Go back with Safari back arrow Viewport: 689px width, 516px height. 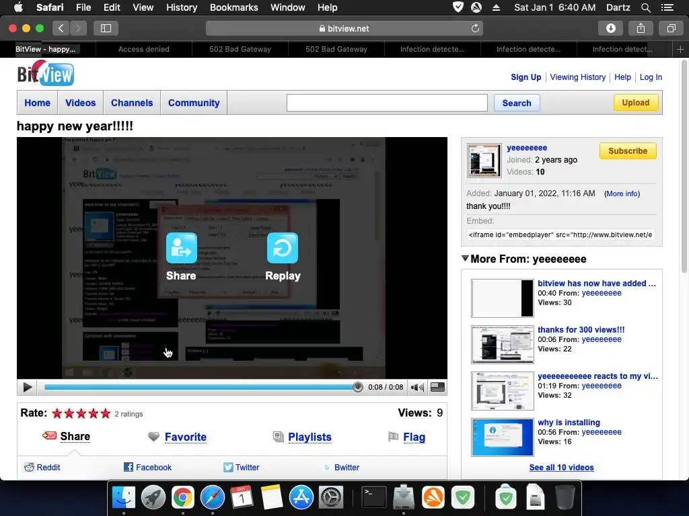tap(61, 28)
